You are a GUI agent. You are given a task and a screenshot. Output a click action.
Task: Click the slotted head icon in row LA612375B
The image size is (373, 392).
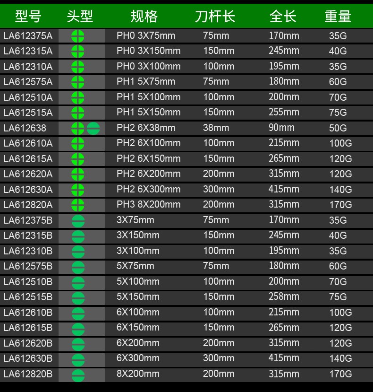point(78,221)
